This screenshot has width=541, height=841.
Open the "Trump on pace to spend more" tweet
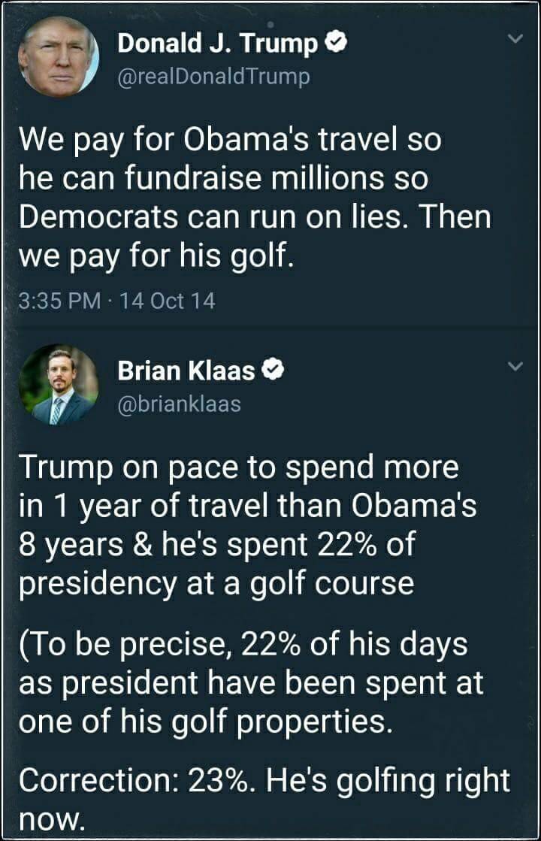coord(237,467)
